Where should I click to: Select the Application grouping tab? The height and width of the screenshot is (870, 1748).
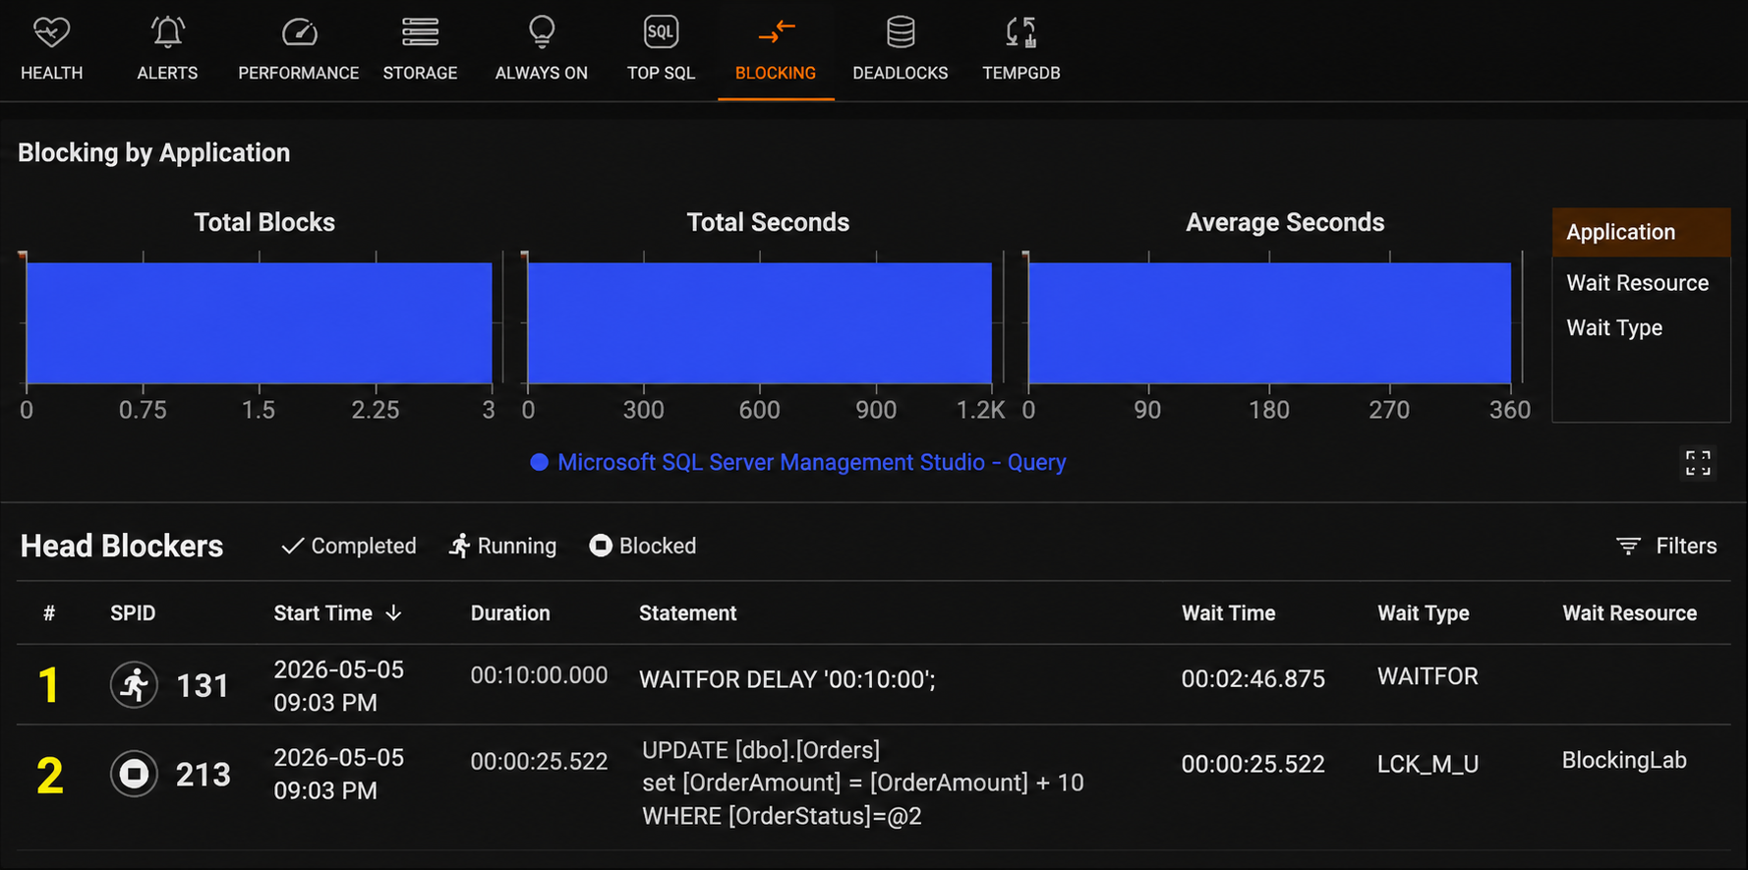tap(1641, 232)
